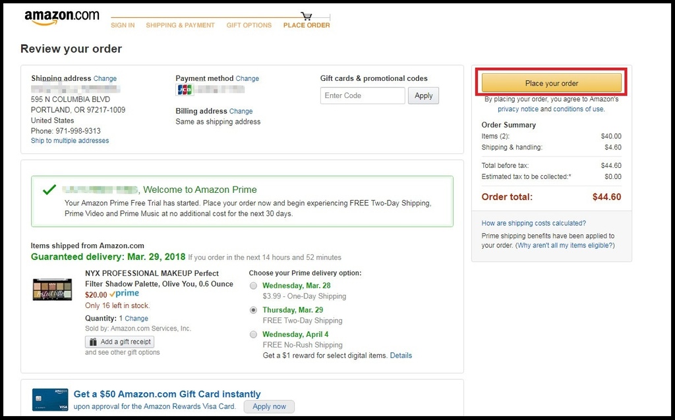This screenshot has width=675, height=420.
Task: Click Add a gift receipt button
Action: 119,342
